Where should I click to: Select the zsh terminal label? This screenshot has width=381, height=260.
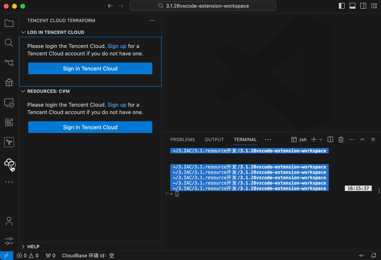299,139
